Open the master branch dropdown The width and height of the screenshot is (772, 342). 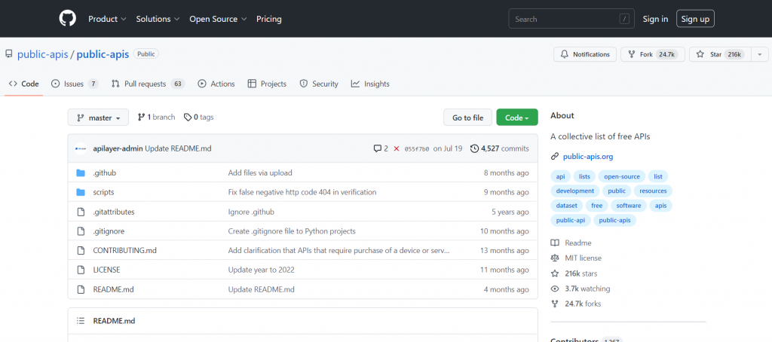[x=98, y=118]
